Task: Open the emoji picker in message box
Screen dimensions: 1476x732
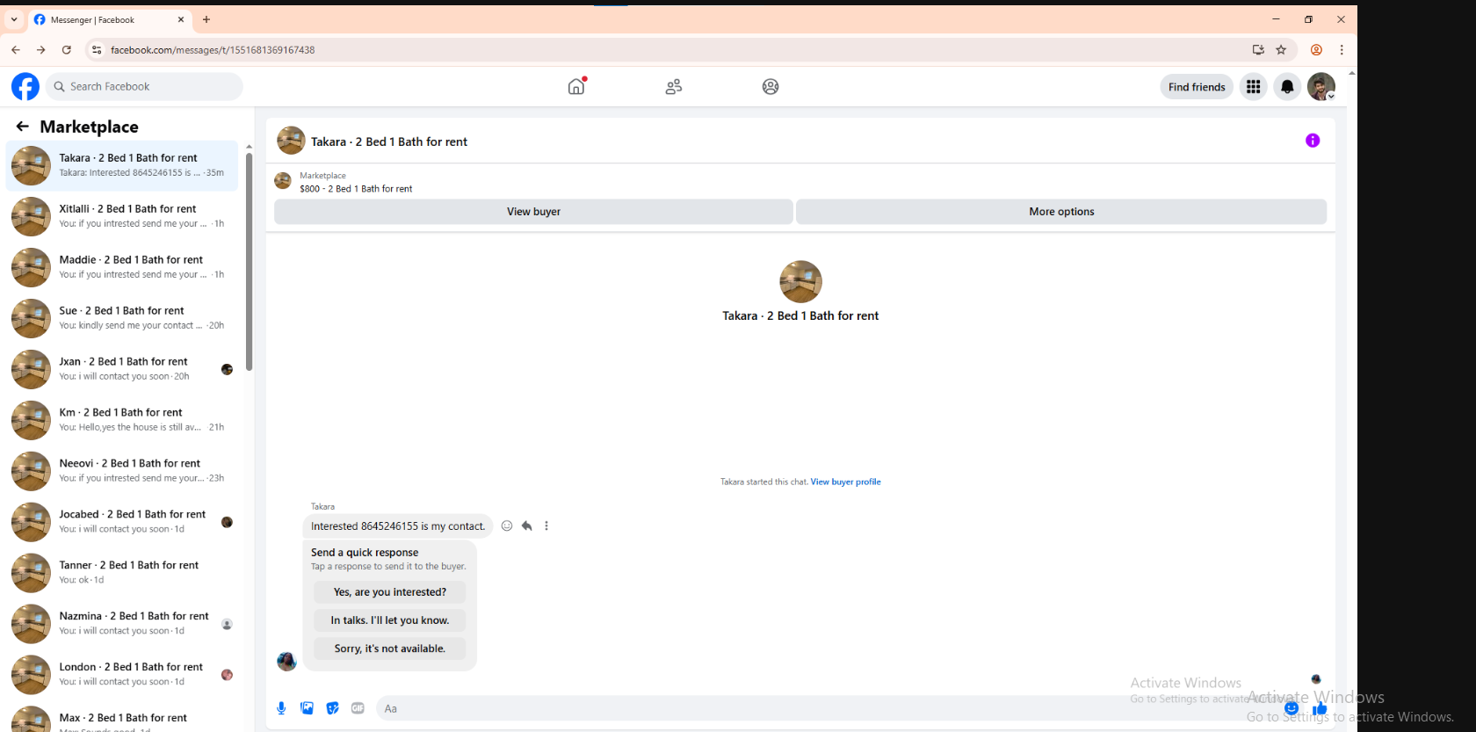Action: pos(1291,708)
